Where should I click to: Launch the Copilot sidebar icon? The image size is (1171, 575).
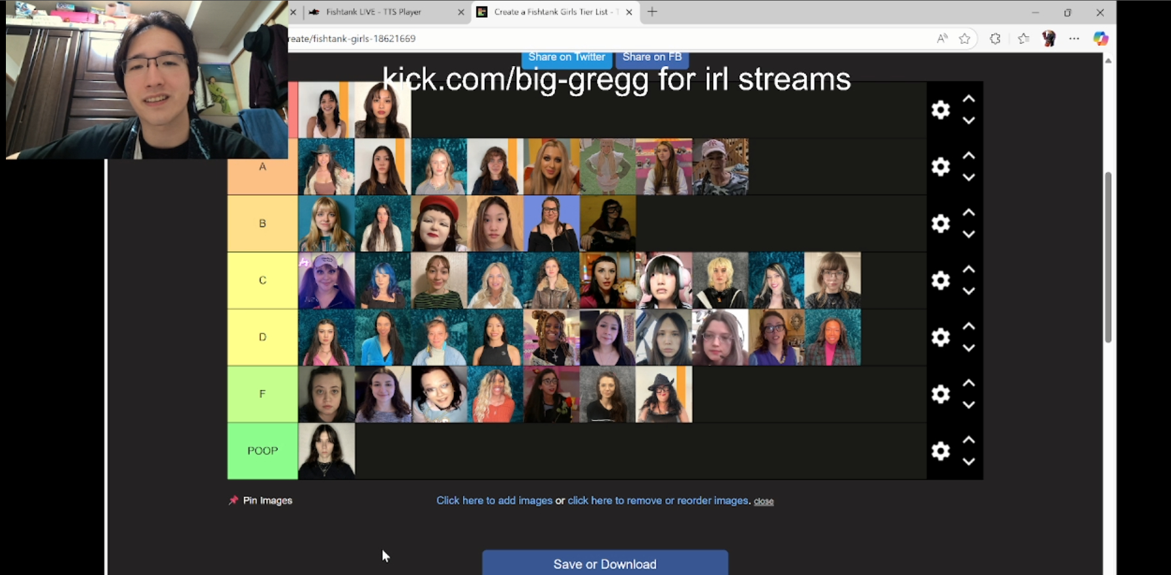click(x=1100, y=39)
